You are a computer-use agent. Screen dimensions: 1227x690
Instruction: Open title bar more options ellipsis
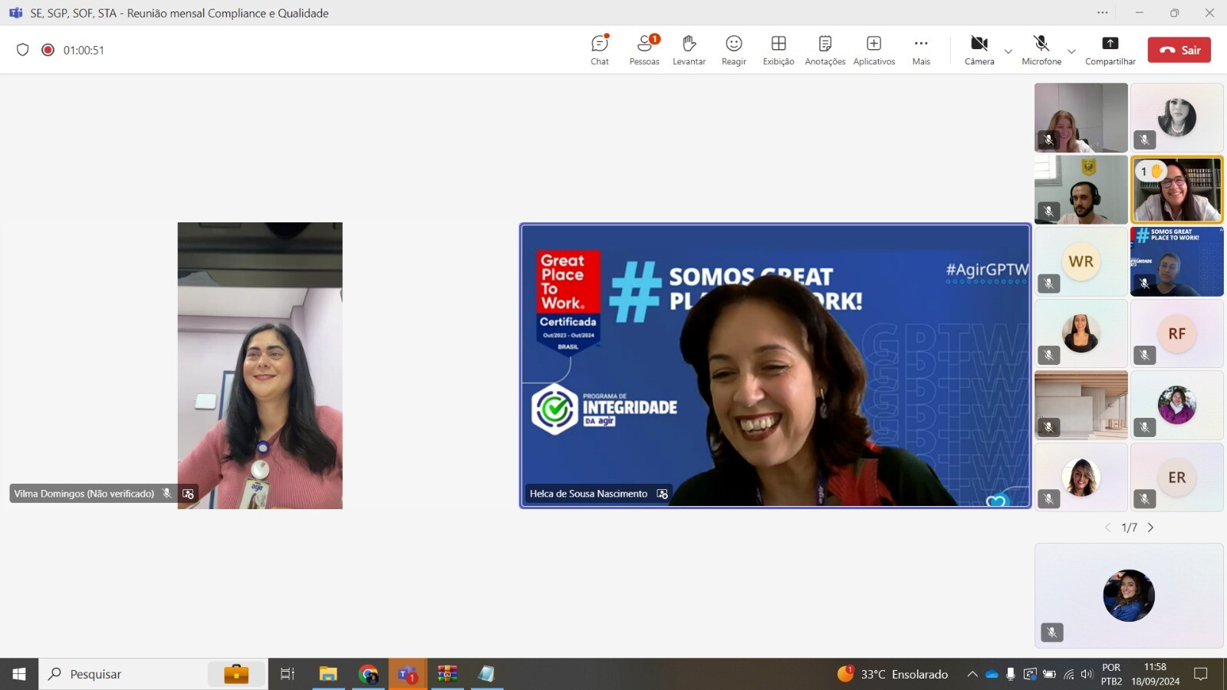pyautogui.click(x=1103, y=12)
